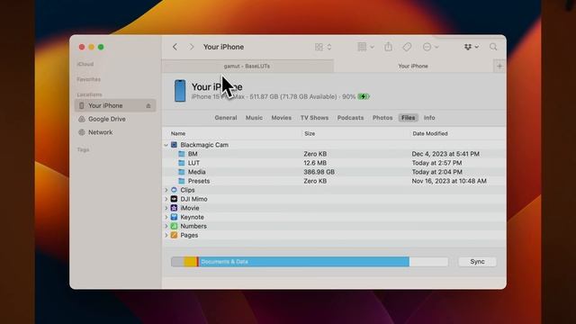Expand the DJI Mimo app row
This screenshot has width=576, height=324.
point(166,199)
